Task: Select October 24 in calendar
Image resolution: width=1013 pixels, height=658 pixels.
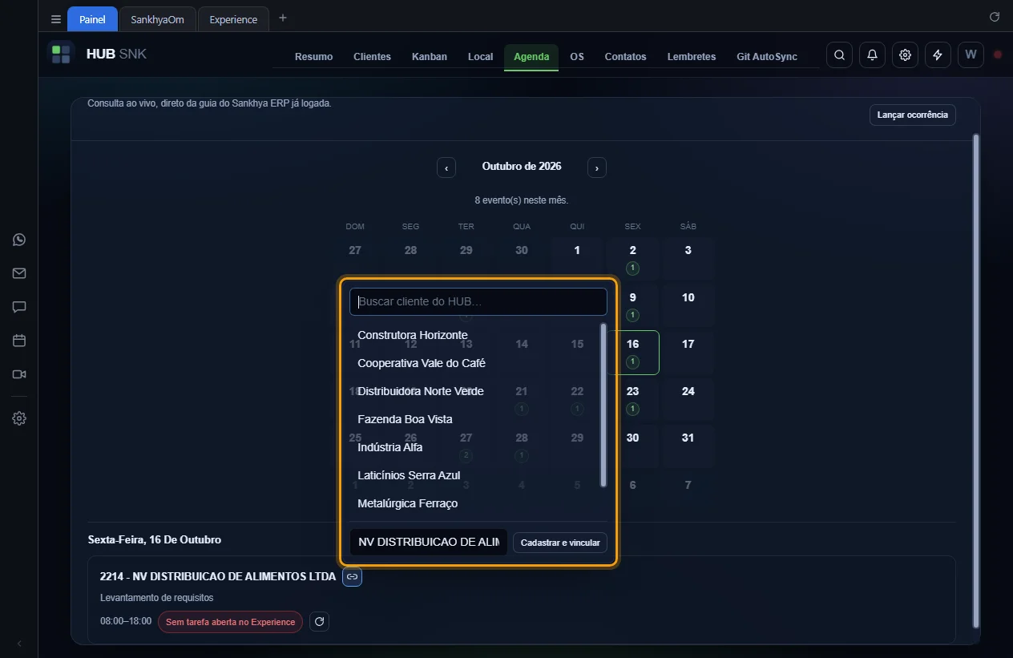Action: pyautogui.click(x=688, y=398)
